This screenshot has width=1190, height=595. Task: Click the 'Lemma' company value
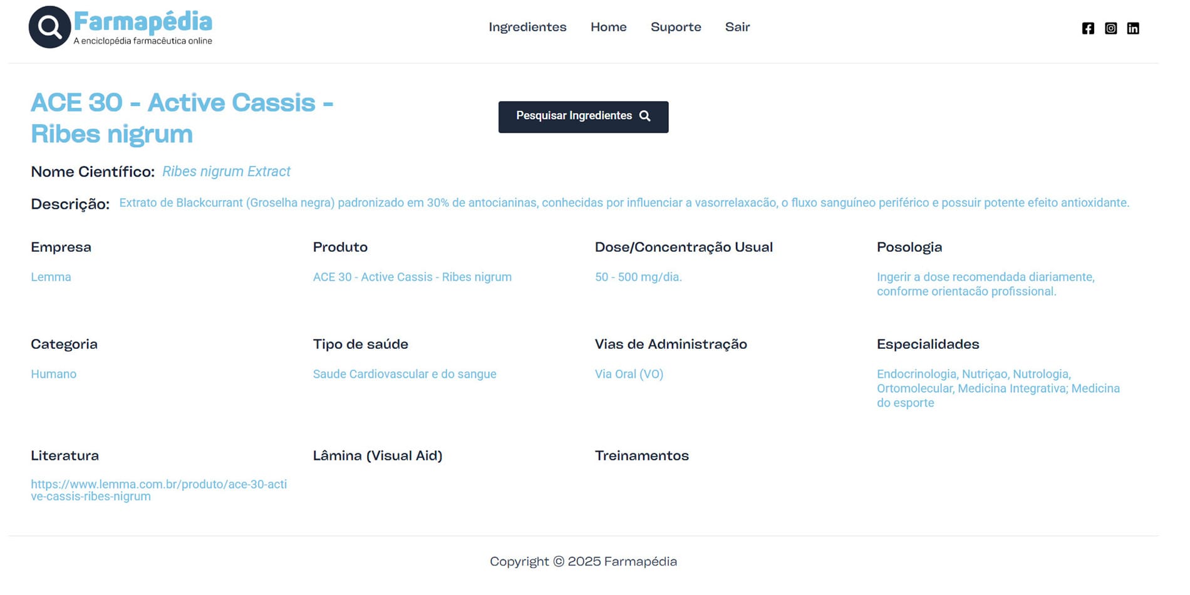point(51,277)
